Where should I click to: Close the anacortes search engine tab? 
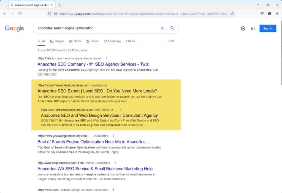click(51, 5)
